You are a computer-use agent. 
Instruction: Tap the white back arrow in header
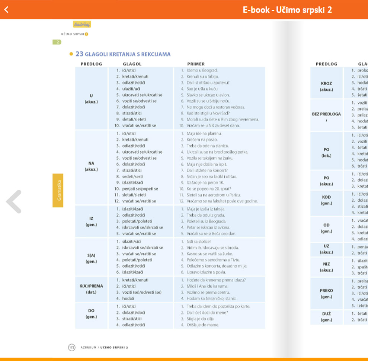point(6,10)
